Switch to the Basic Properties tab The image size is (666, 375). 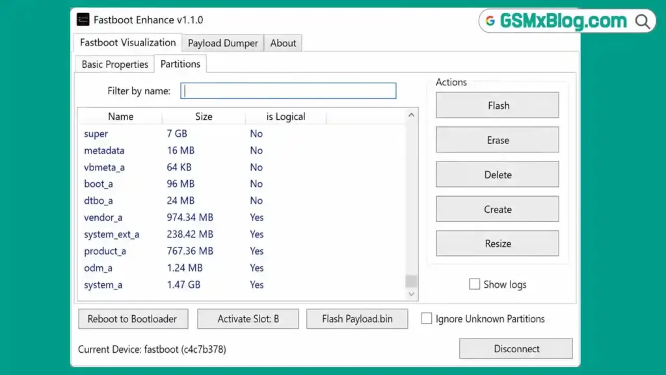tap(114, 64)
